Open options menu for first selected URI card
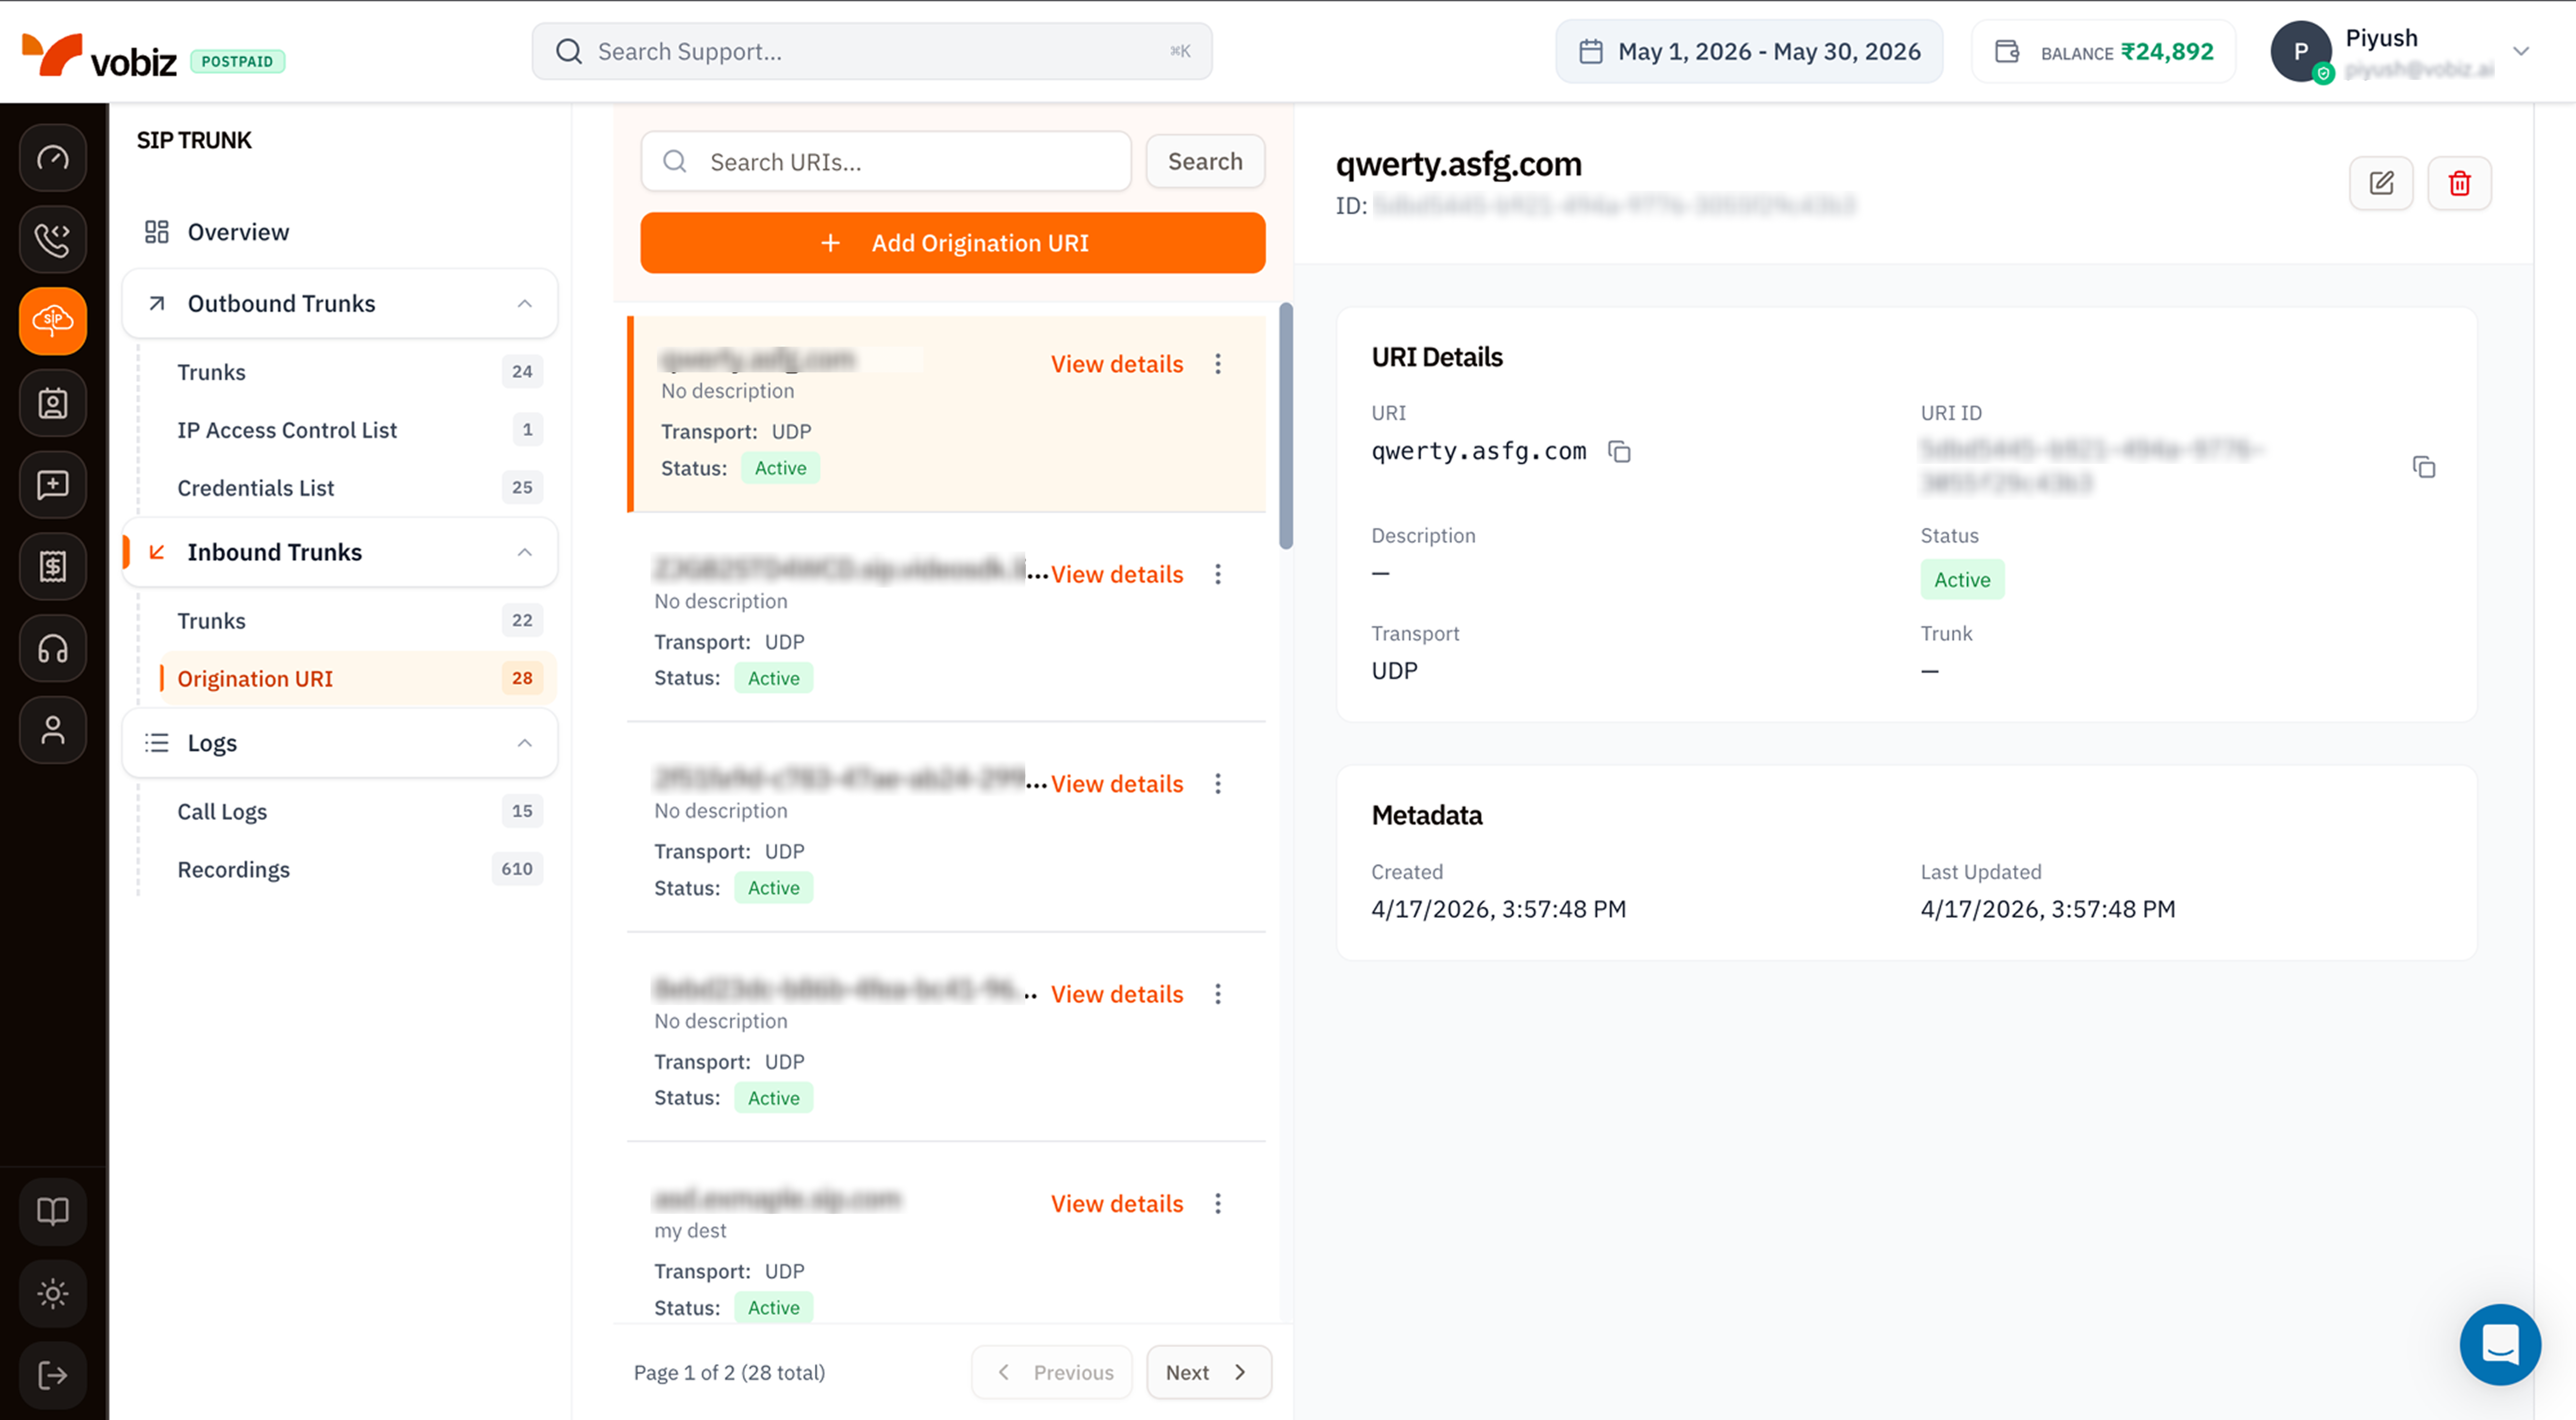This screenshot has height=1420, width=2576. [1218, 364]
